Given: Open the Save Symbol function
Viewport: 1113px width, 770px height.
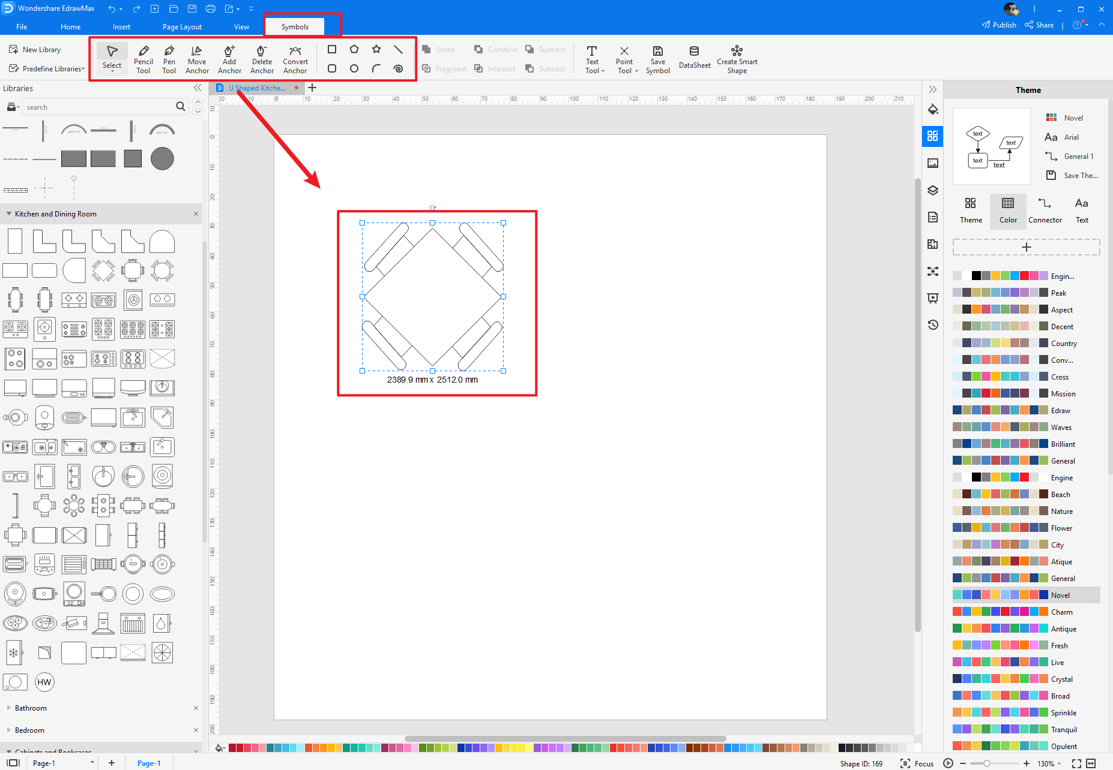Looking at the screenshot, I should [657, 58].
